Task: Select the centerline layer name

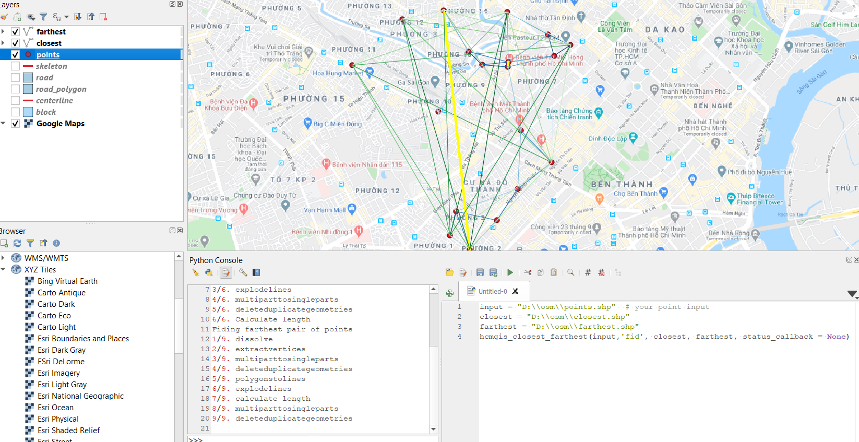Action: (54, 101)
